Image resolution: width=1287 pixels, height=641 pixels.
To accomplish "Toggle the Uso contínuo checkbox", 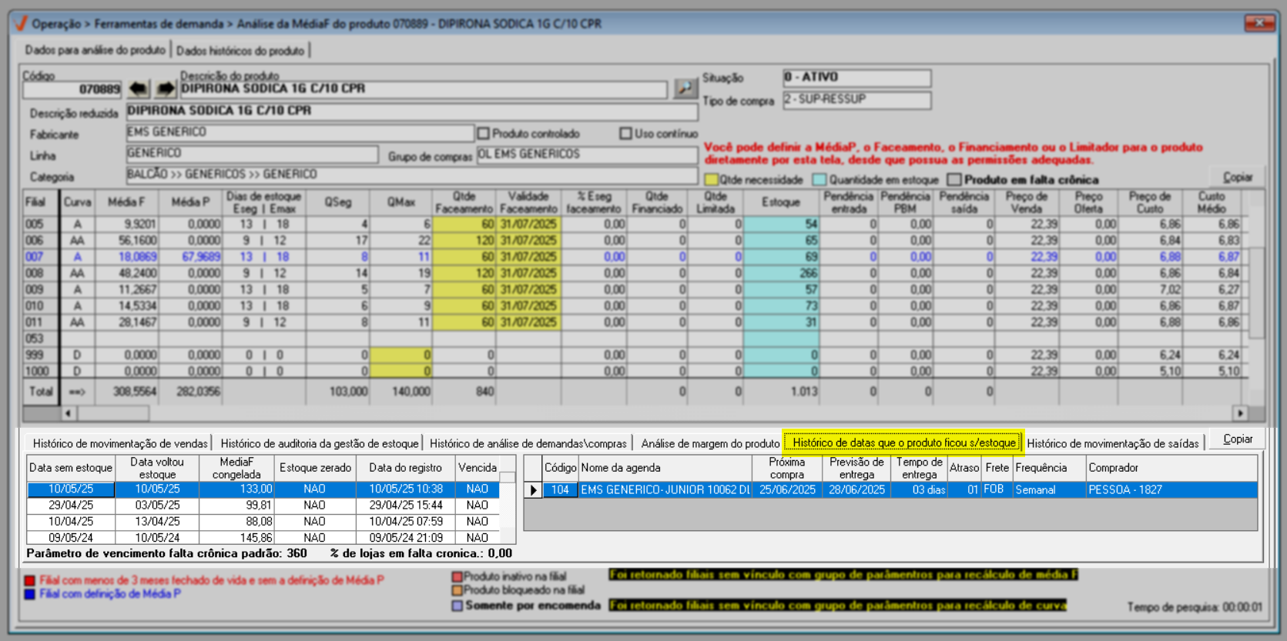I will pyautogui.click(x=626, y=134).
